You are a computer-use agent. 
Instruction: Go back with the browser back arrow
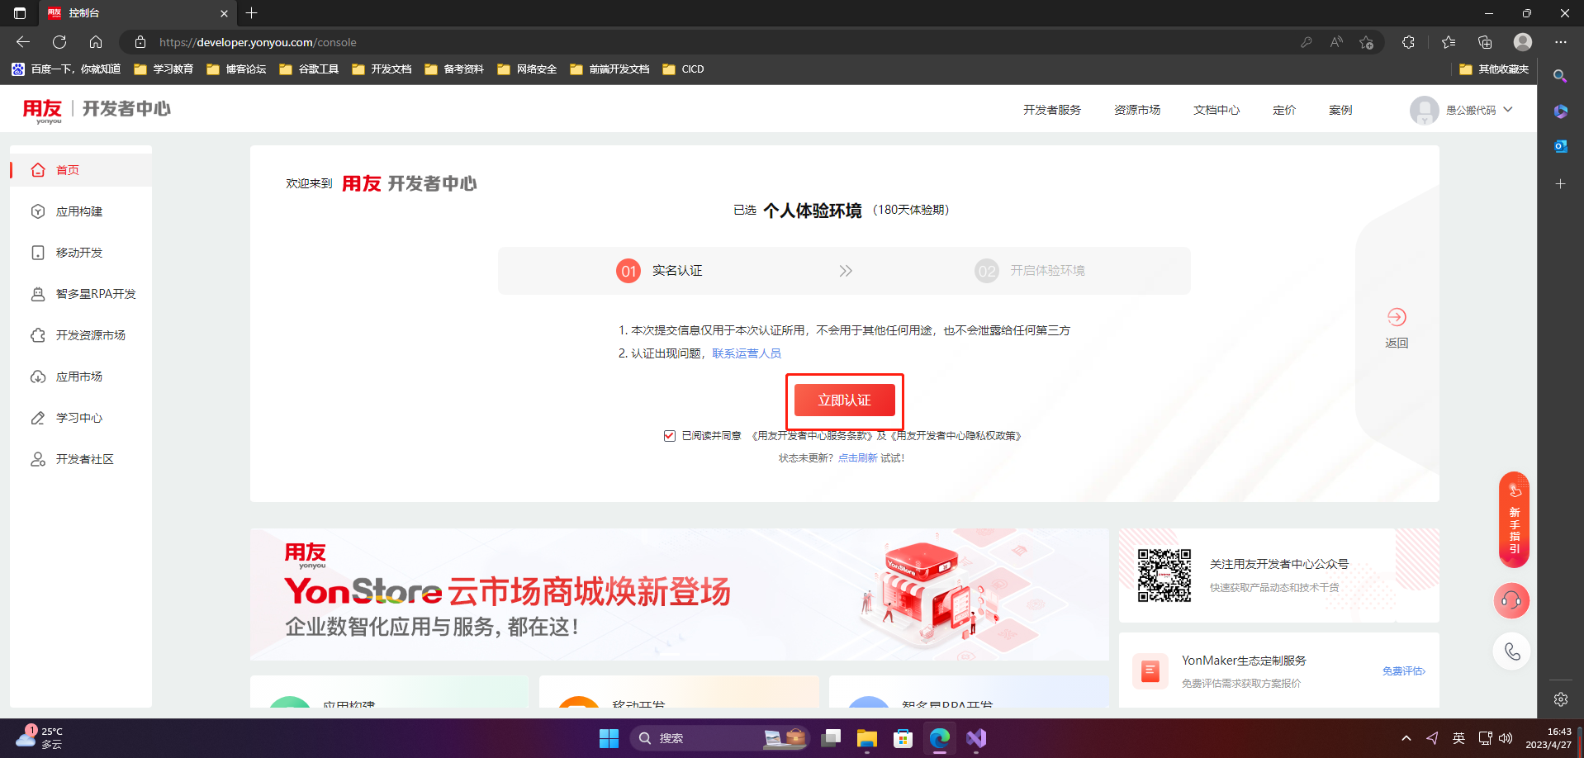coord(23,42)
